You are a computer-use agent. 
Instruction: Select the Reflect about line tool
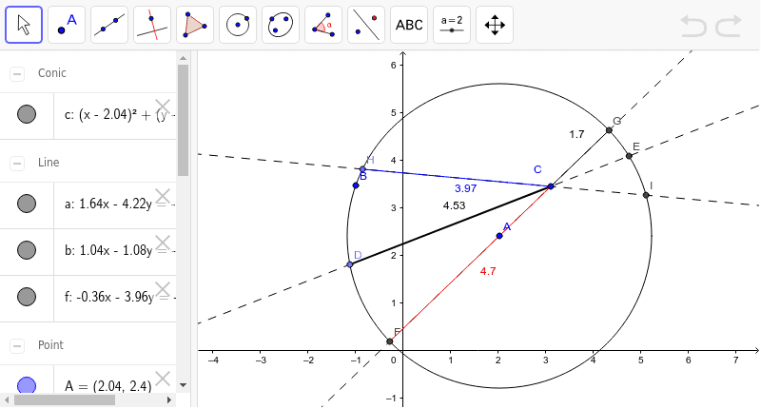tap(366, 25)
